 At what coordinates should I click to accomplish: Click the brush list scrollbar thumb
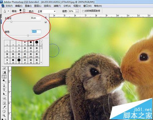point(41,46)
